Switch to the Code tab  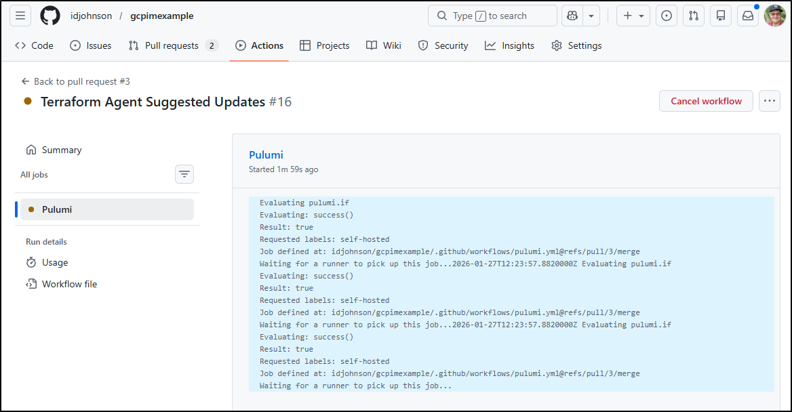[x=35, y=45]
